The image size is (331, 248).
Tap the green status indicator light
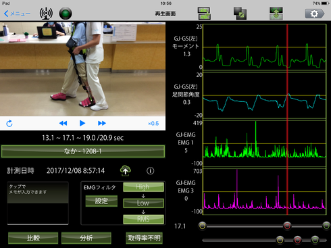[x=66, y=14]
